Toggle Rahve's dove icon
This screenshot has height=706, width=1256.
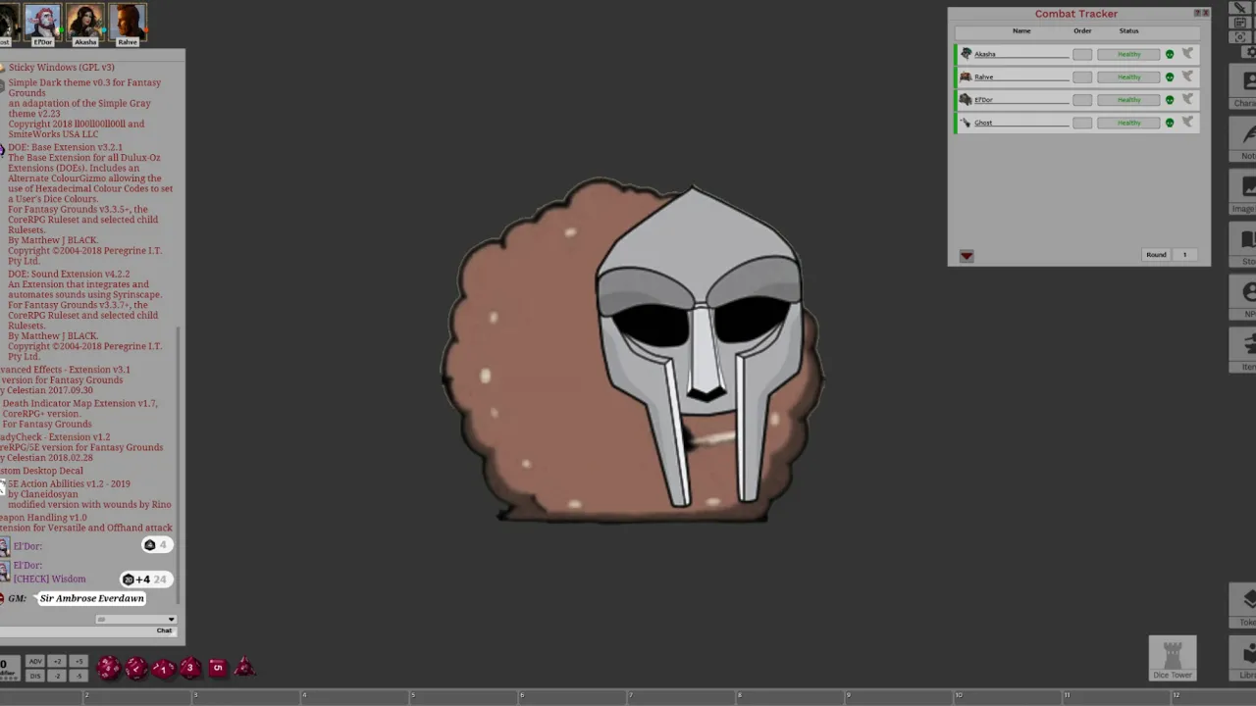(1187, 76)
